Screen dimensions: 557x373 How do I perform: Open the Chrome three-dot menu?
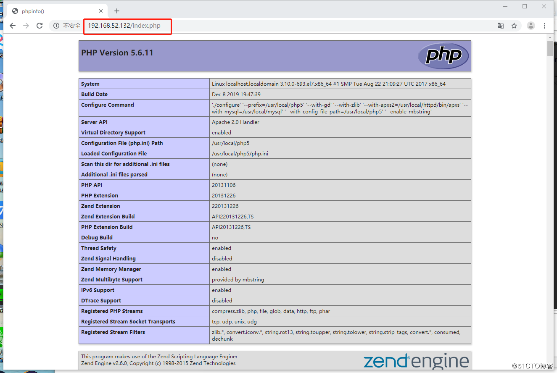pos(545,26)
